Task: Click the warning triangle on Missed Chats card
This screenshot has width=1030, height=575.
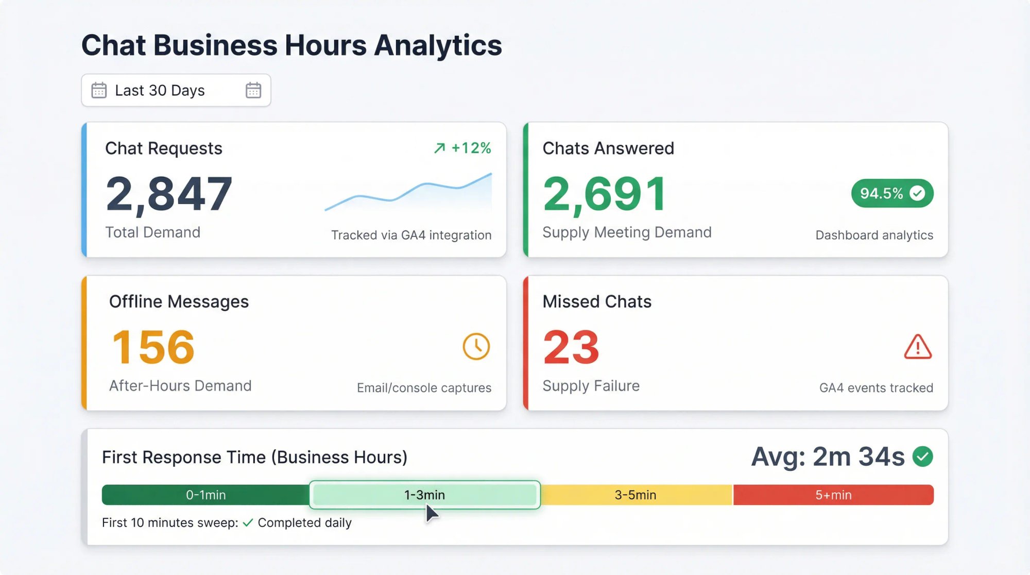Action: click(919, 348)
